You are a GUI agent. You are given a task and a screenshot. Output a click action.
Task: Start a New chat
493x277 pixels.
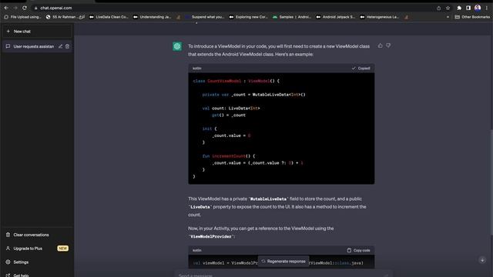[37, 32]
